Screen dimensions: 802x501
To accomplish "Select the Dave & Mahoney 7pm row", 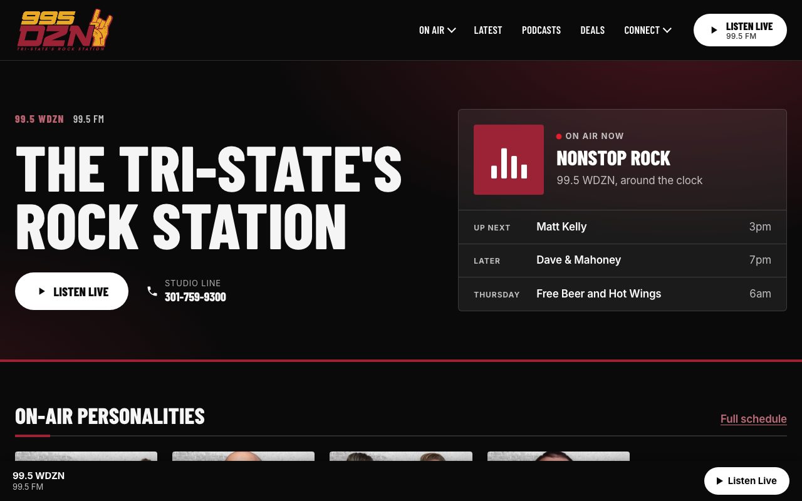I will [622, 260].
